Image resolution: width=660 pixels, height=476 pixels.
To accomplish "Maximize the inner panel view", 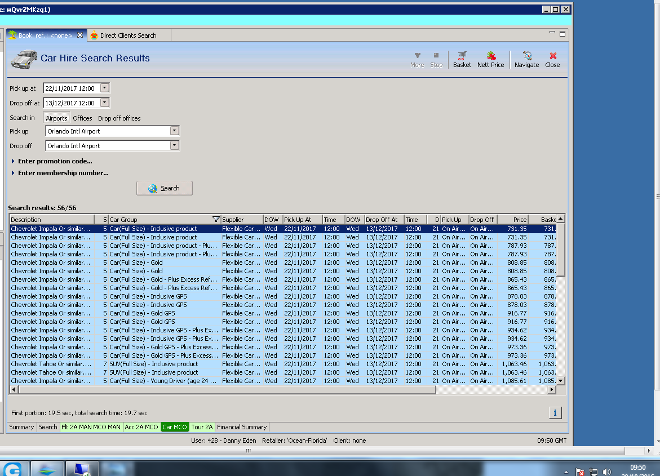I will 562,34.
